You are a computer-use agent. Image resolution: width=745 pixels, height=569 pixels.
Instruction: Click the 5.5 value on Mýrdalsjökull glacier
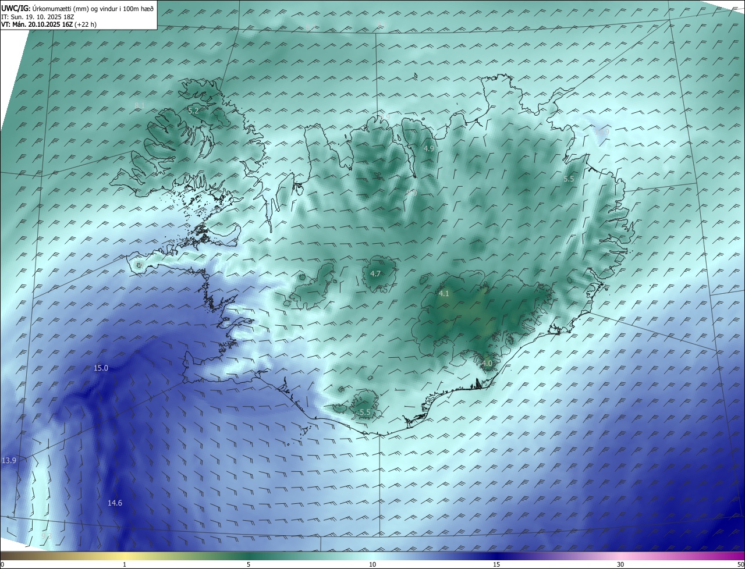click(365, 412)
